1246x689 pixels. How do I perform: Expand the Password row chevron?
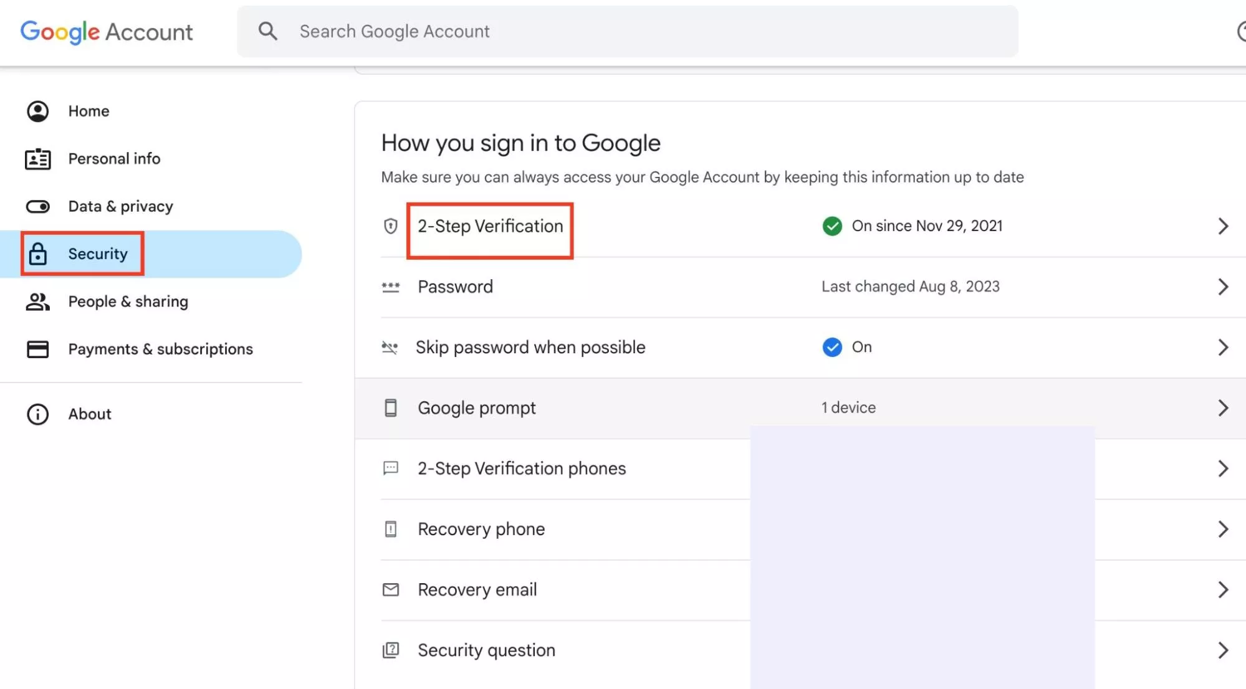1222,287
